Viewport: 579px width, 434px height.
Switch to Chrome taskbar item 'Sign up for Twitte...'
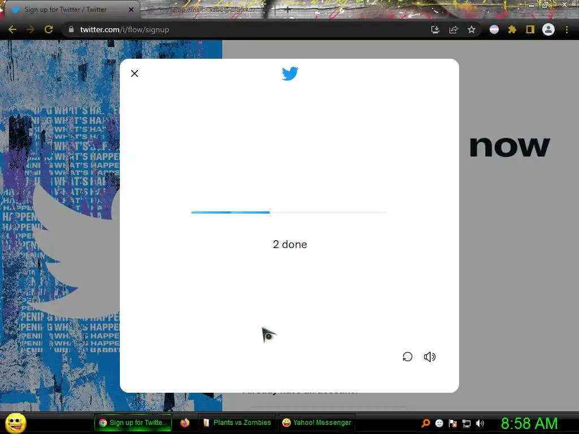coord(133,423)
